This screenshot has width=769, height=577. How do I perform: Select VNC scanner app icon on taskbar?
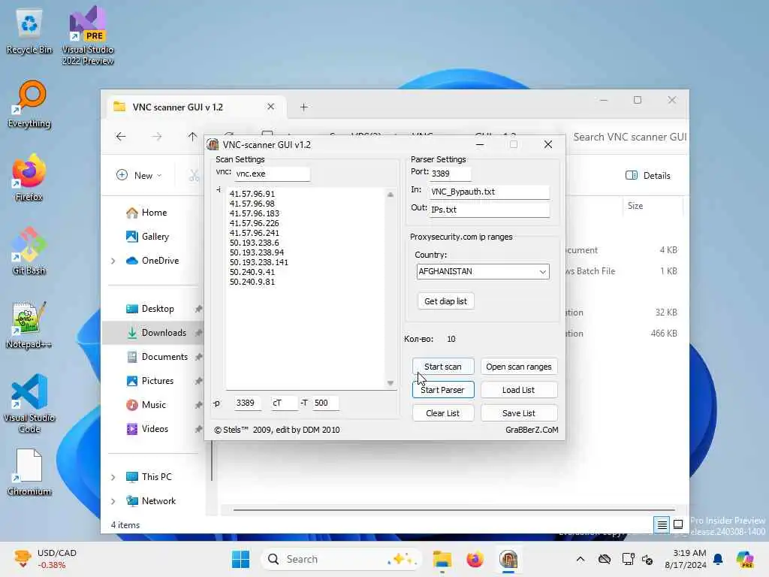coord(508,559)
